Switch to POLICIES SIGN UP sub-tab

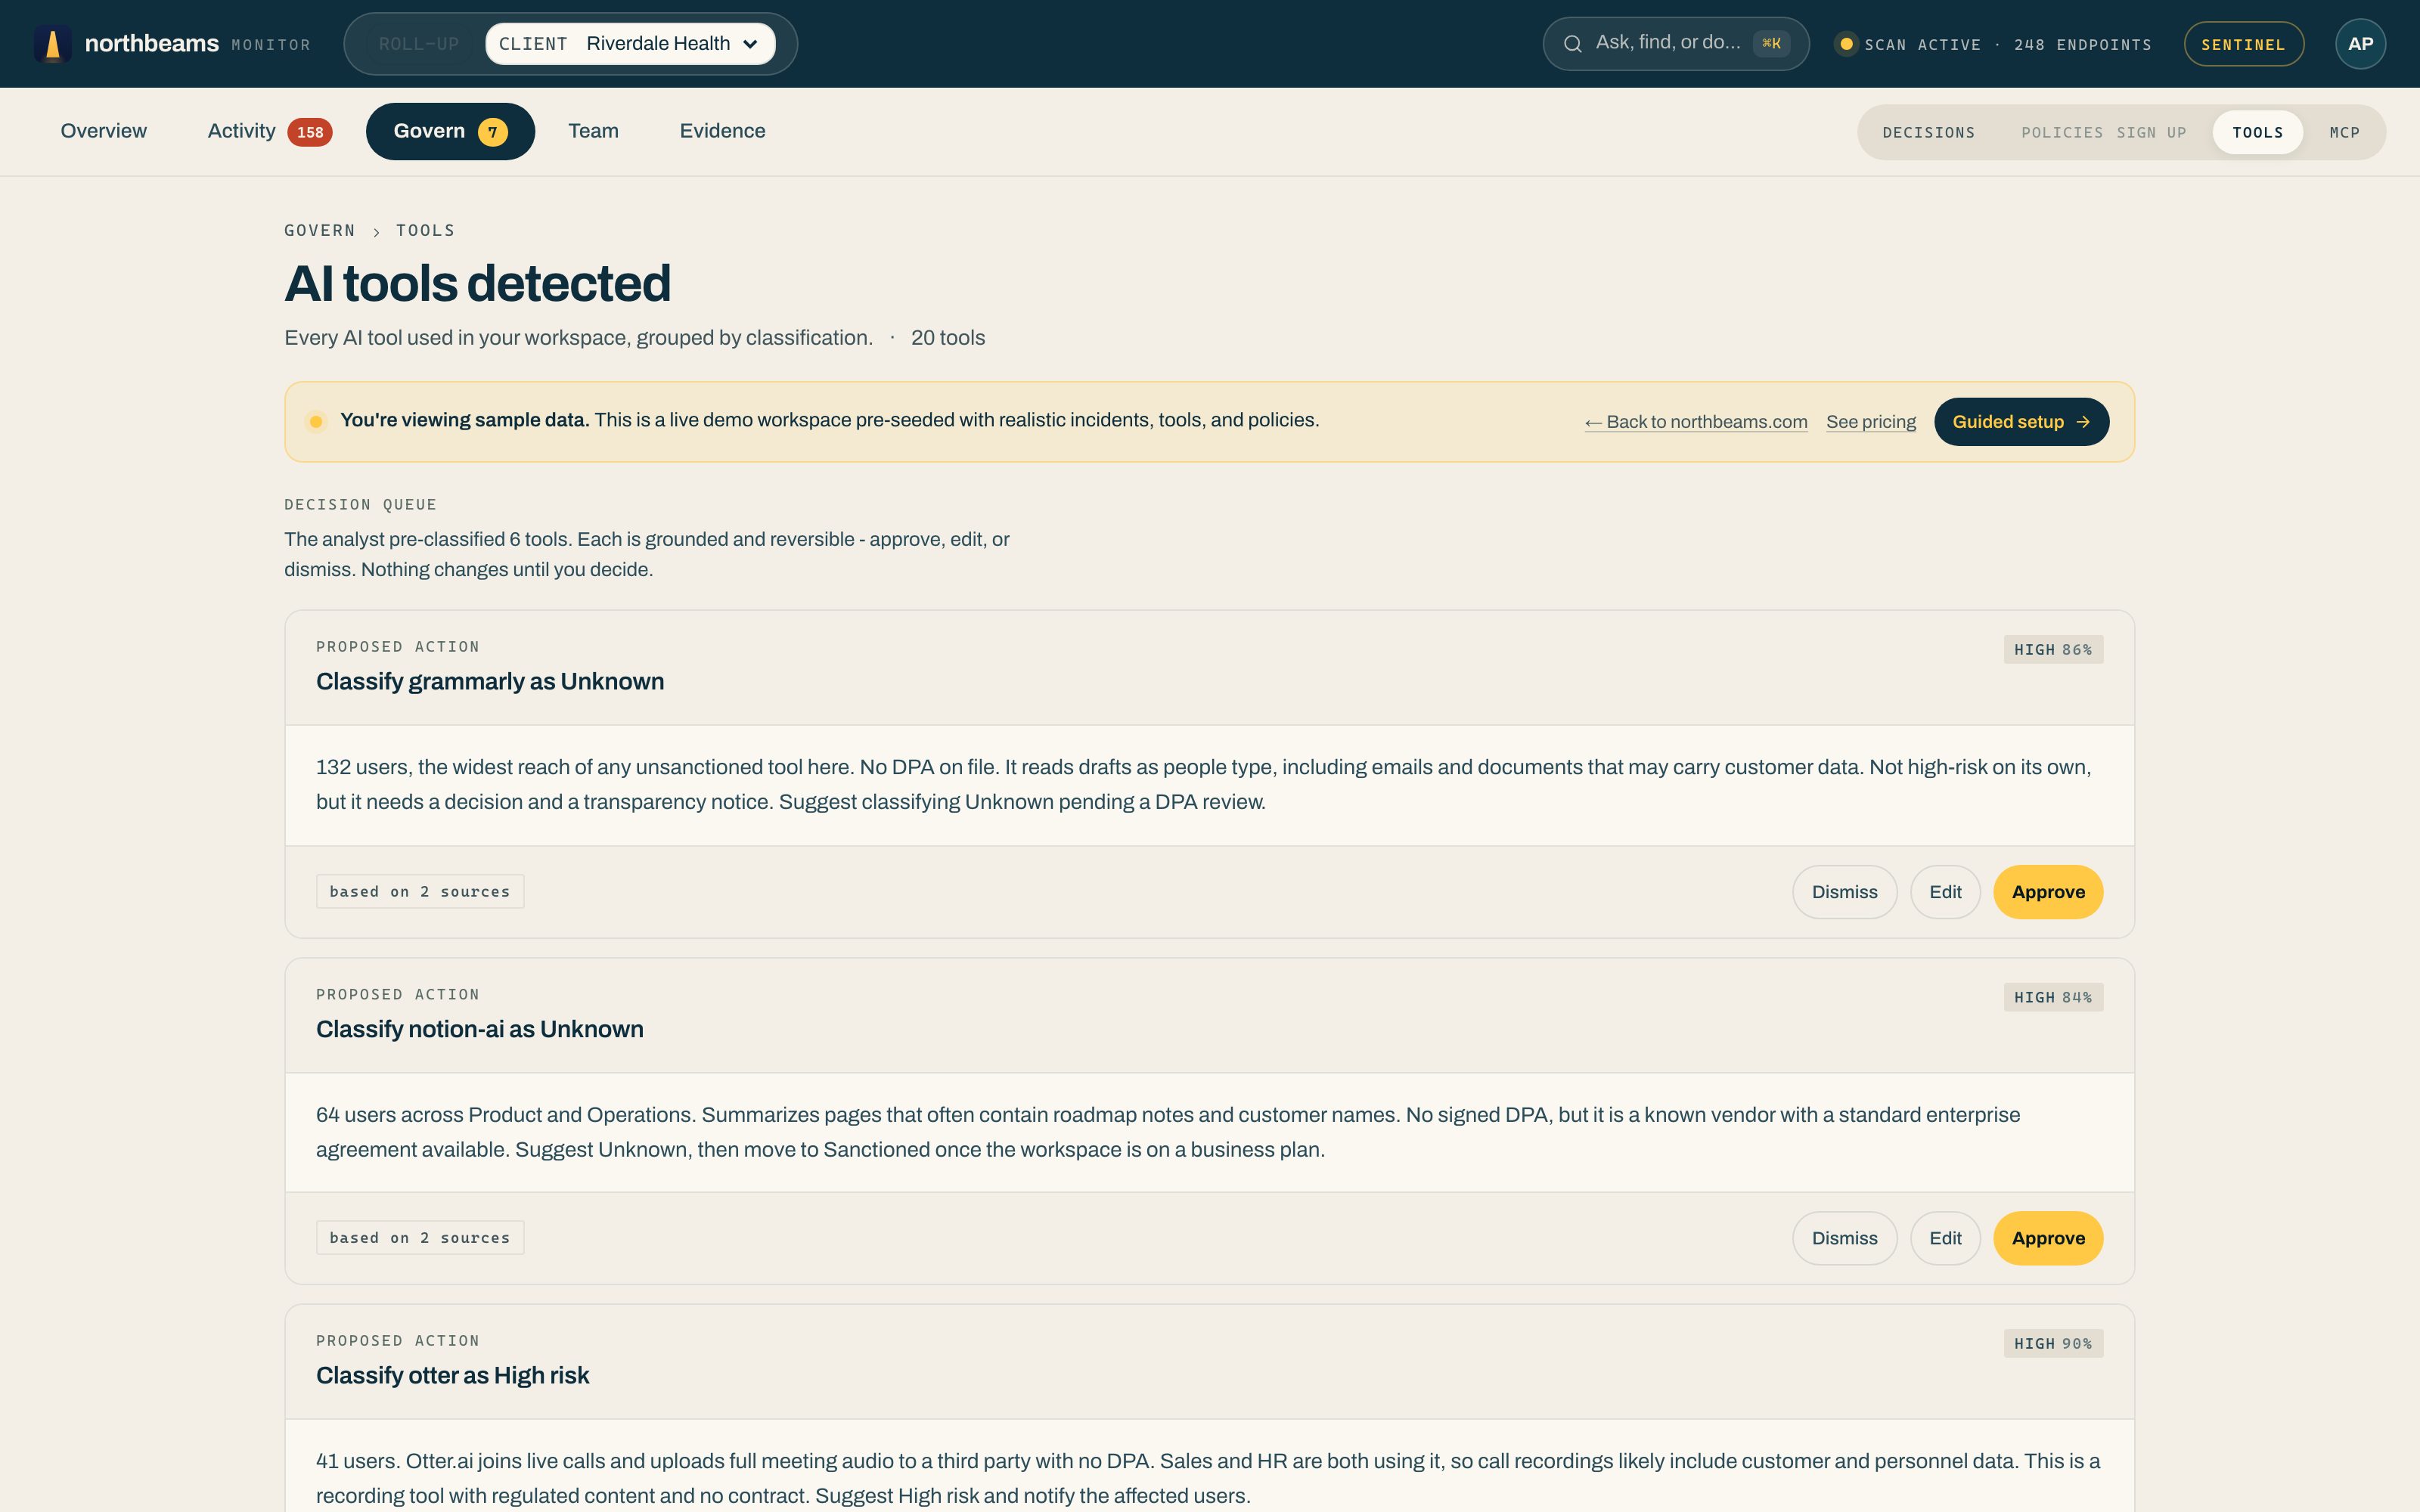[x=2103, y=132]
